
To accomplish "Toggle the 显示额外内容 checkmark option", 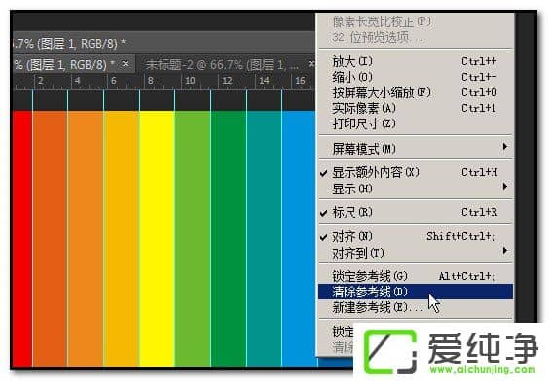I will [416, 172].
